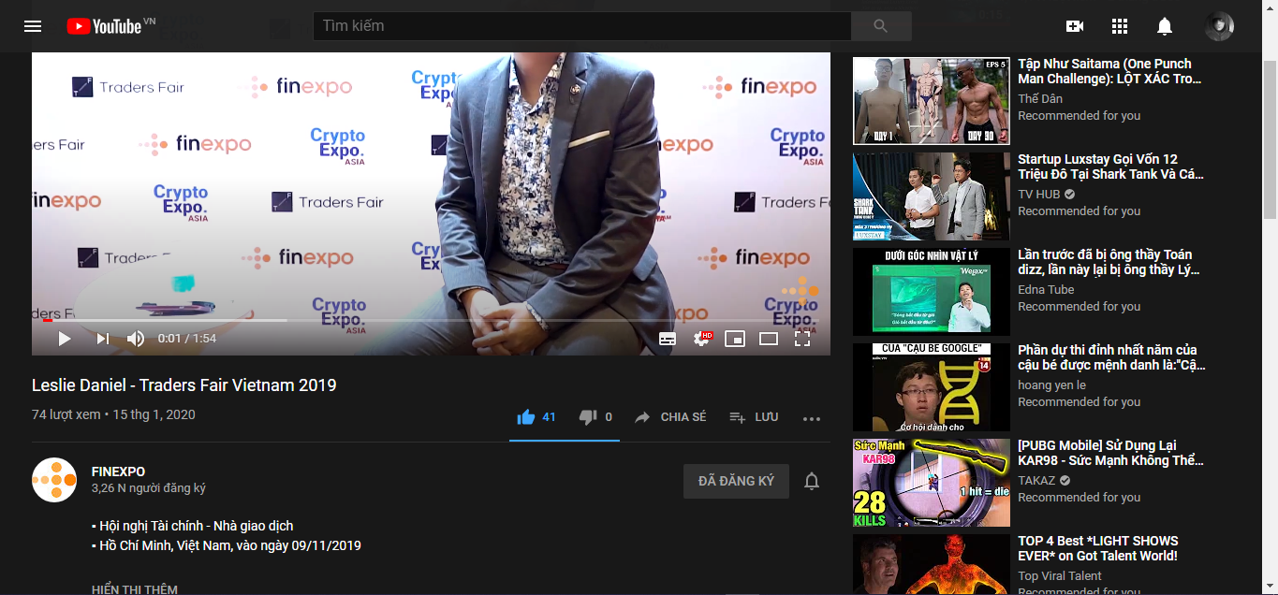Open more actions three-dot menu
Image resolution: width=1278 pixels, height=595 pixels.
pyautogui.click(x=812, y=418)
